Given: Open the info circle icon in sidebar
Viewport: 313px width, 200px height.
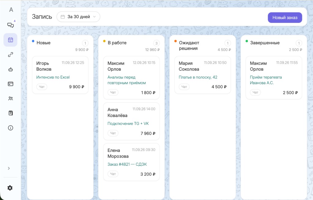Looking at the screenshot, I should (10, 128).
